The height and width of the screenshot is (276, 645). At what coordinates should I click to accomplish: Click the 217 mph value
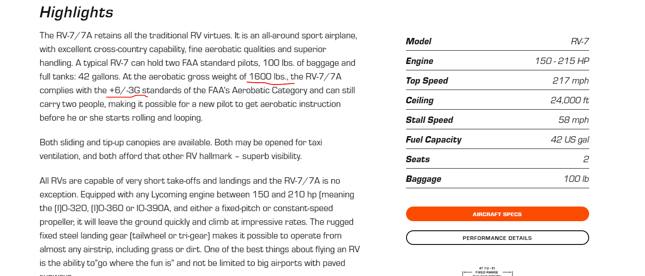[570, 81]
